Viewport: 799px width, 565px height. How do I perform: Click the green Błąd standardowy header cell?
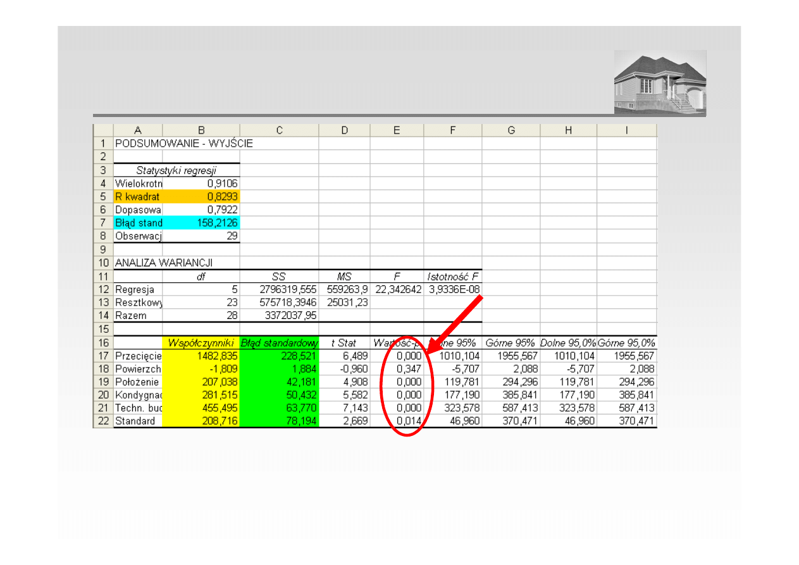(x=279, y=342)
